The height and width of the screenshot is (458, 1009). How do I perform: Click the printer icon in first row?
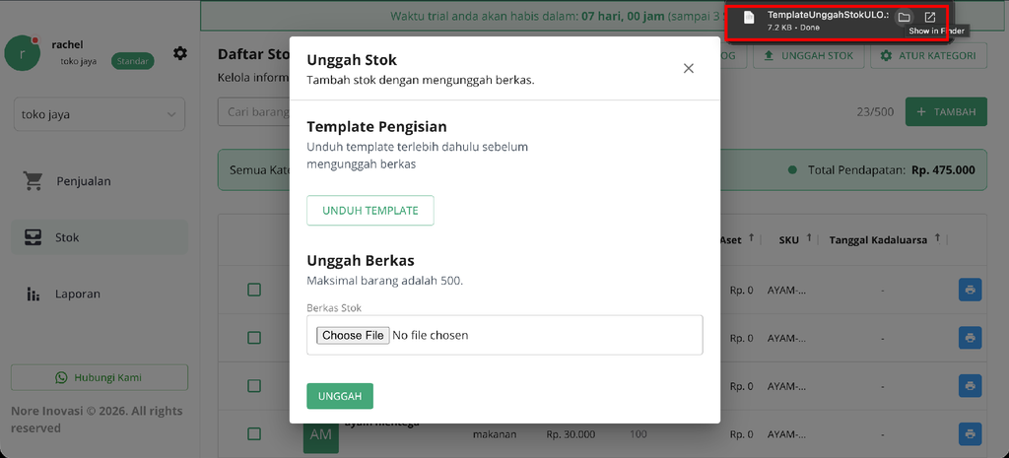pos(970,290)
